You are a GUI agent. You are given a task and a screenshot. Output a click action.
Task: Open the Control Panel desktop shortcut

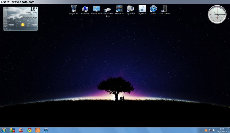[97, 10]
